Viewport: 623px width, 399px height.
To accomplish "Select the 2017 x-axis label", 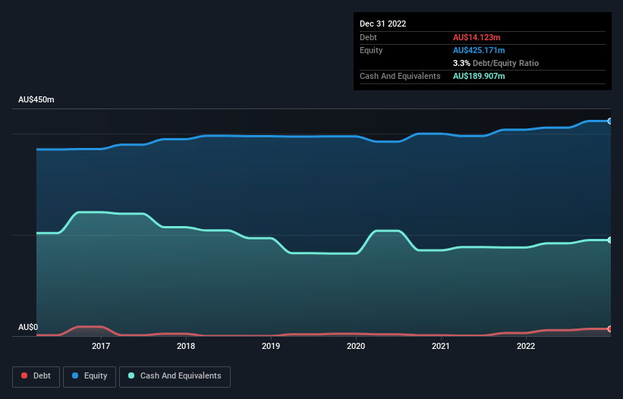I will 101,346.
